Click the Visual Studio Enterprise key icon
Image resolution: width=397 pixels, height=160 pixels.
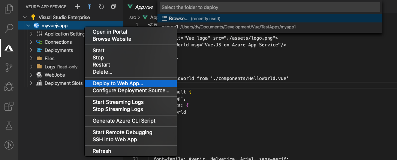tap(33, 18)
